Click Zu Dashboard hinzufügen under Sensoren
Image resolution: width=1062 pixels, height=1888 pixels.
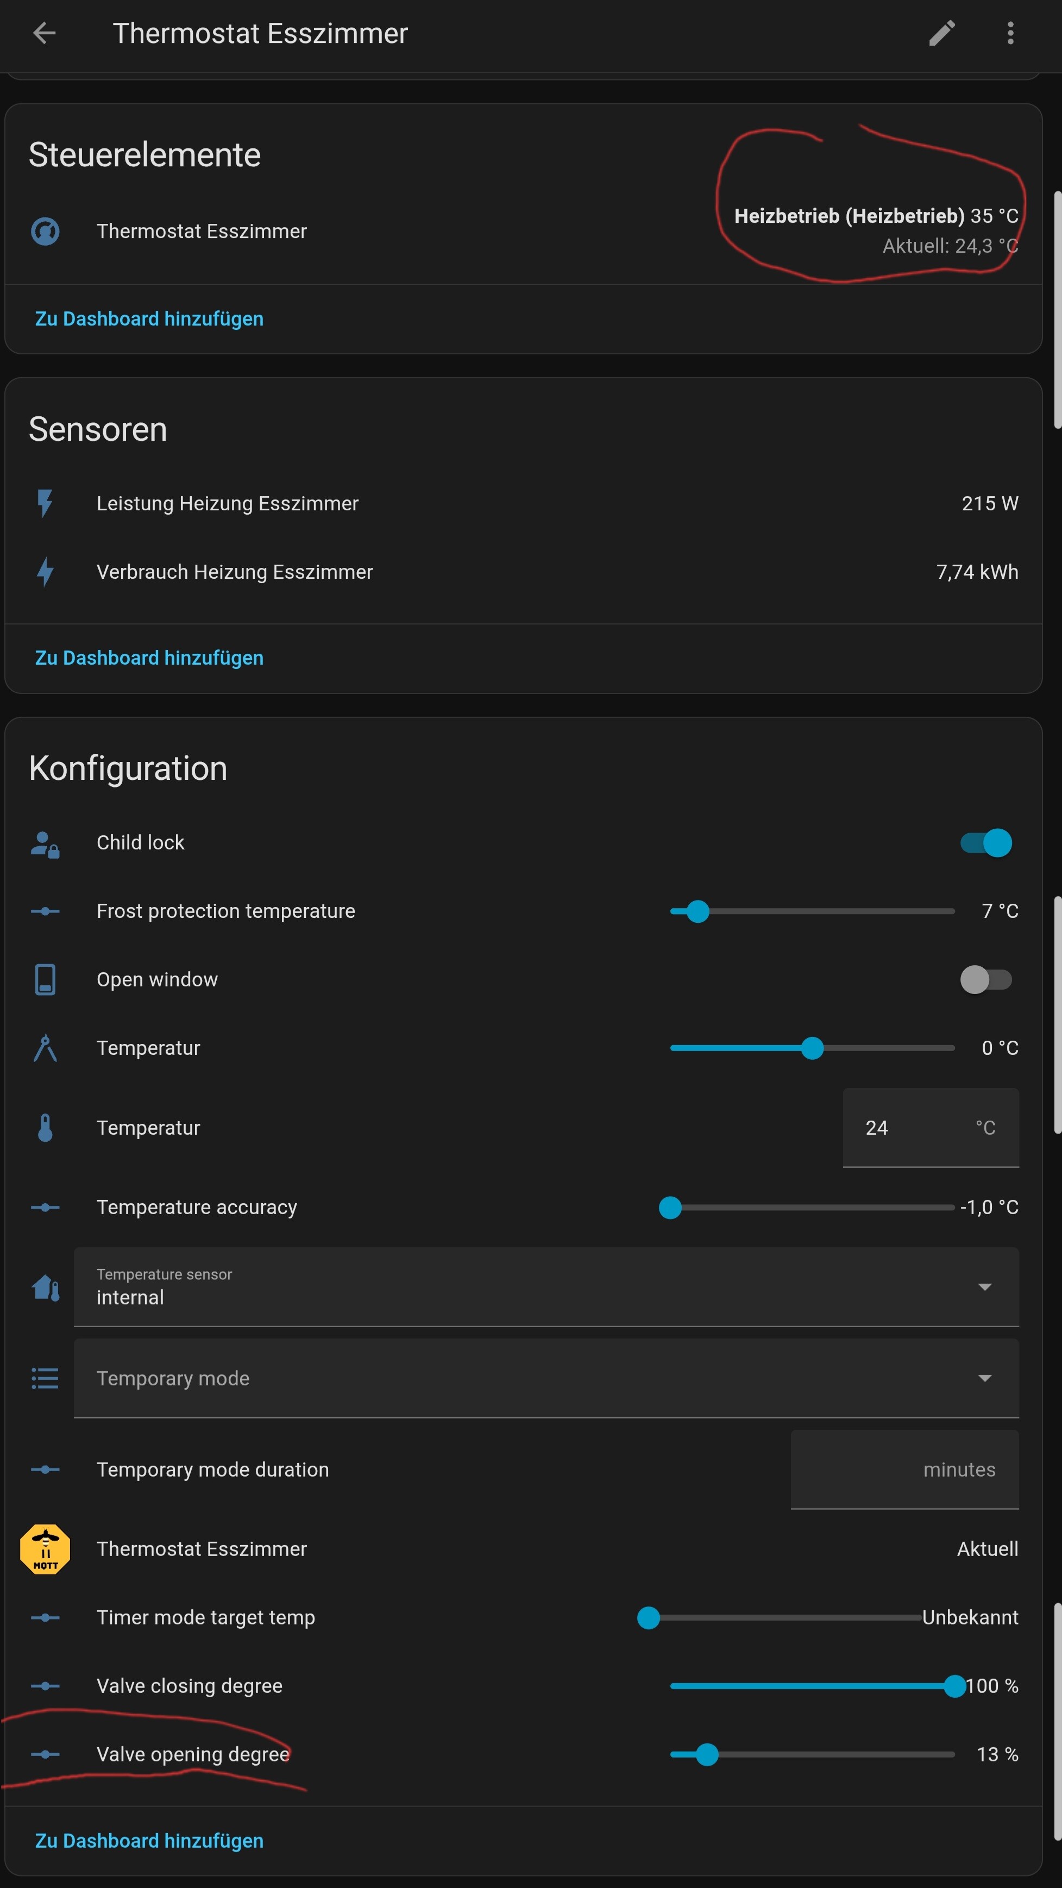tap(149, 658)
